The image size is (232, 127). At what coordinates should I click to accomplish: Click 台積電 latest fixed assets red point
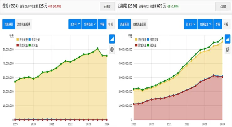pos(222,77)
